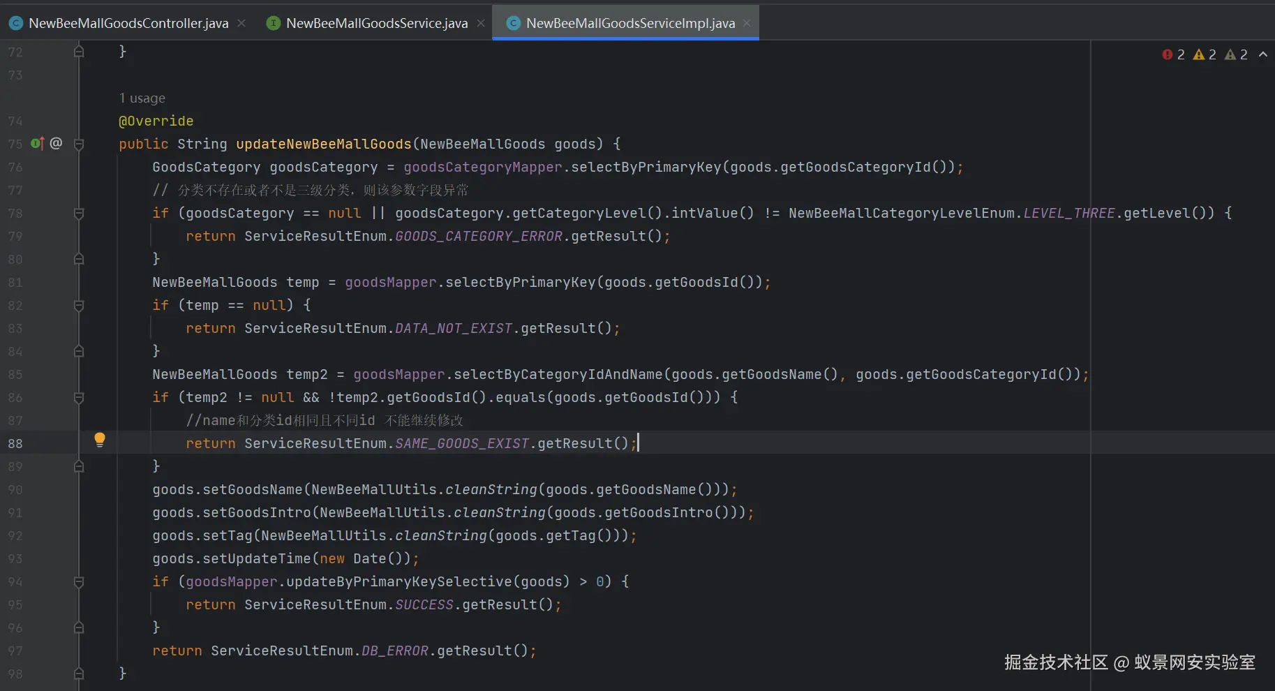Click the fold end marker on line 84

[x=79, y=351]
